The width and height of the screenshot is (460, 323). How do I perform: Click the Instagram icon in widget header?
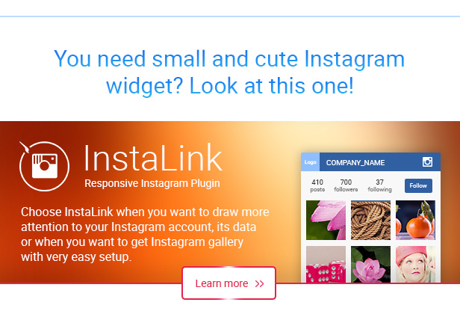427,161
